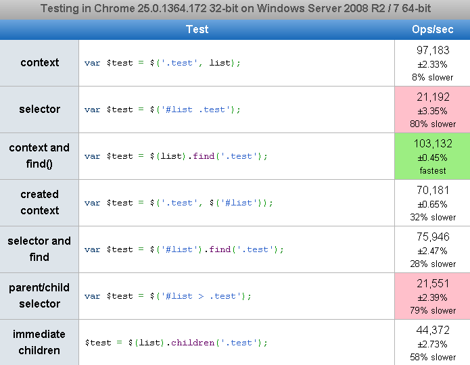Click the "Test" column header
This screenshot has height=365, width=470.
click(197, 30)
